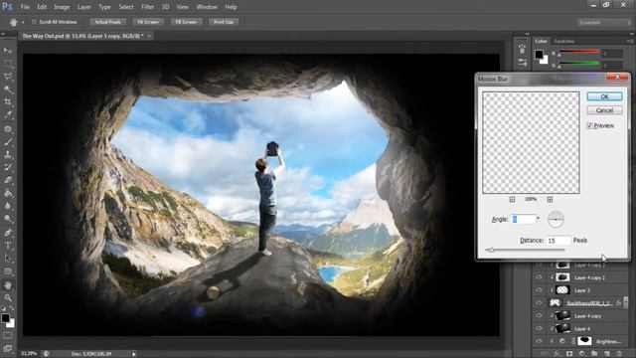Select the Paint Bucket tool

(8, 193)
